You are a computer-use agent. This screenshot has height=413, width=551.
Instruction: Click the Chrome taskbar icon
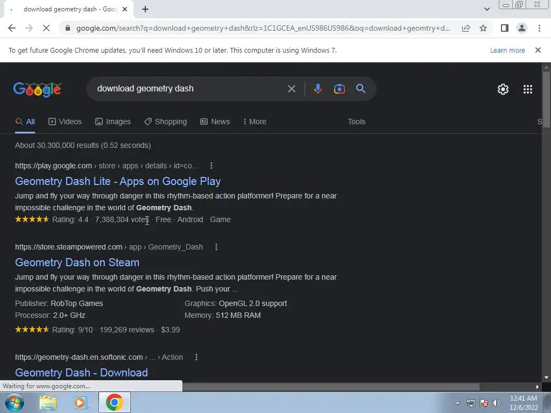[115, 402]
